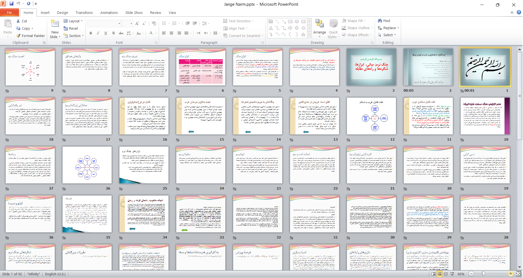The image size is (523, 278).
Task: Click the Text Direction button
Action: [238, 21]
